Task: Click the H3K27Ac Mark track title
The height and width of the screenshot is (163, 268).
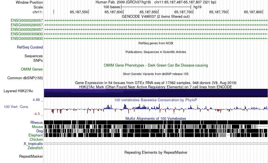Action: point(156,87)
